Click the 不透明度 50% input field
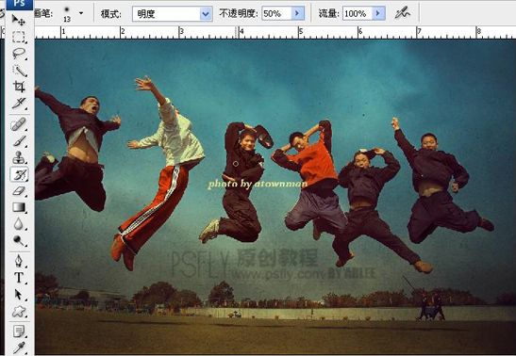 [276, 13]
